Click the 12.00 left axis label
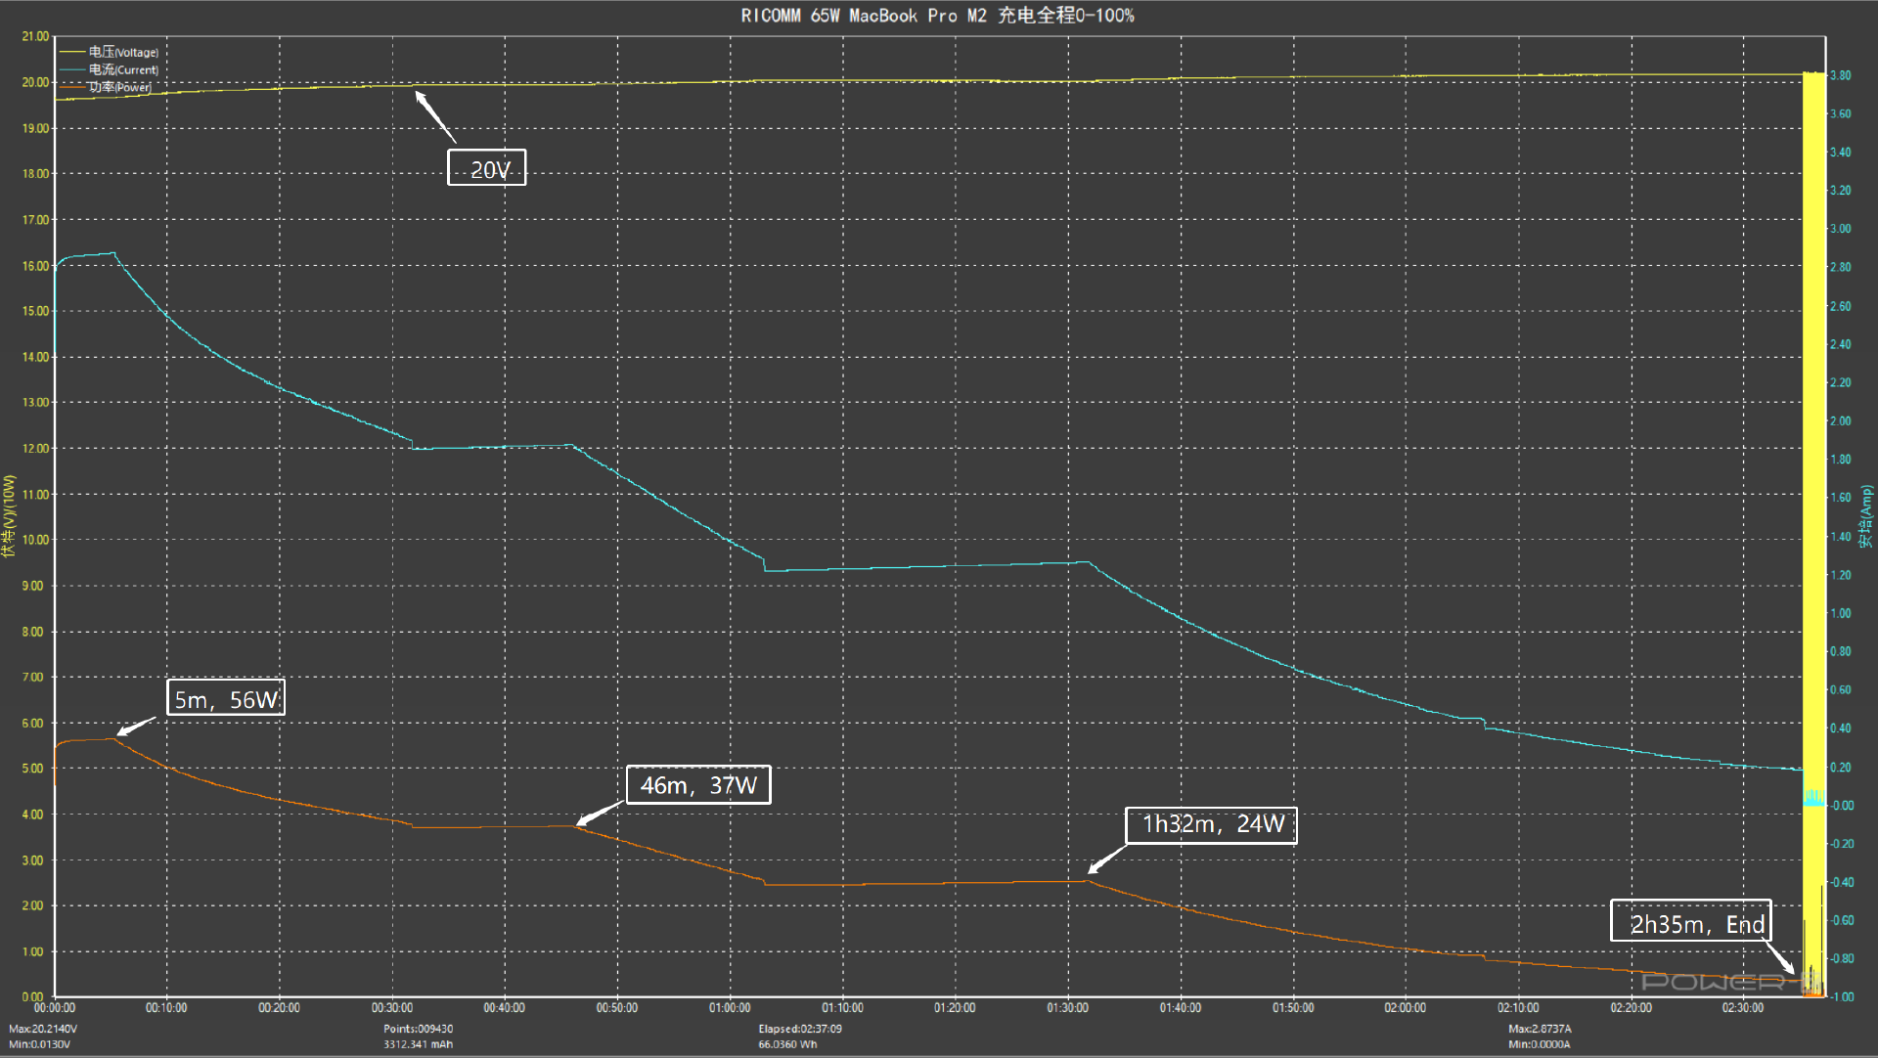 tap(35, 449)
